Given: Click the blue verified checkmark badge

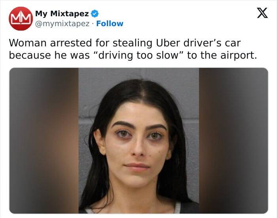Looking at the screenshot, I should pyautogui.click(x=95, y=13).
